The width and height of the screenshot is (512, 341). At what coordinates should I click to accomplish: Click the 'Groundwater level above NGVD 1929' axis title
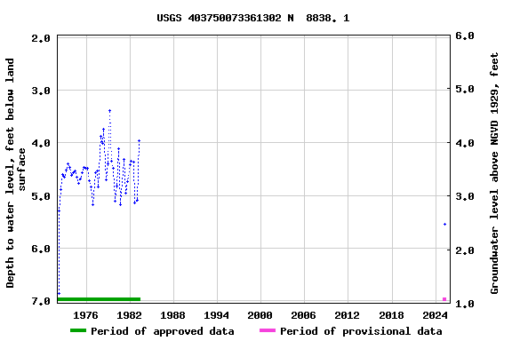494,173
